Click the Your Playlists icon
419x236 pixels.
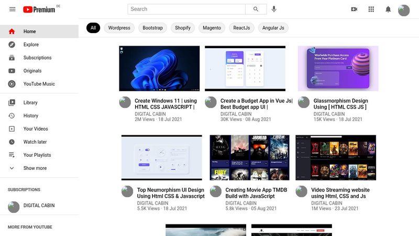pos(12,155)
